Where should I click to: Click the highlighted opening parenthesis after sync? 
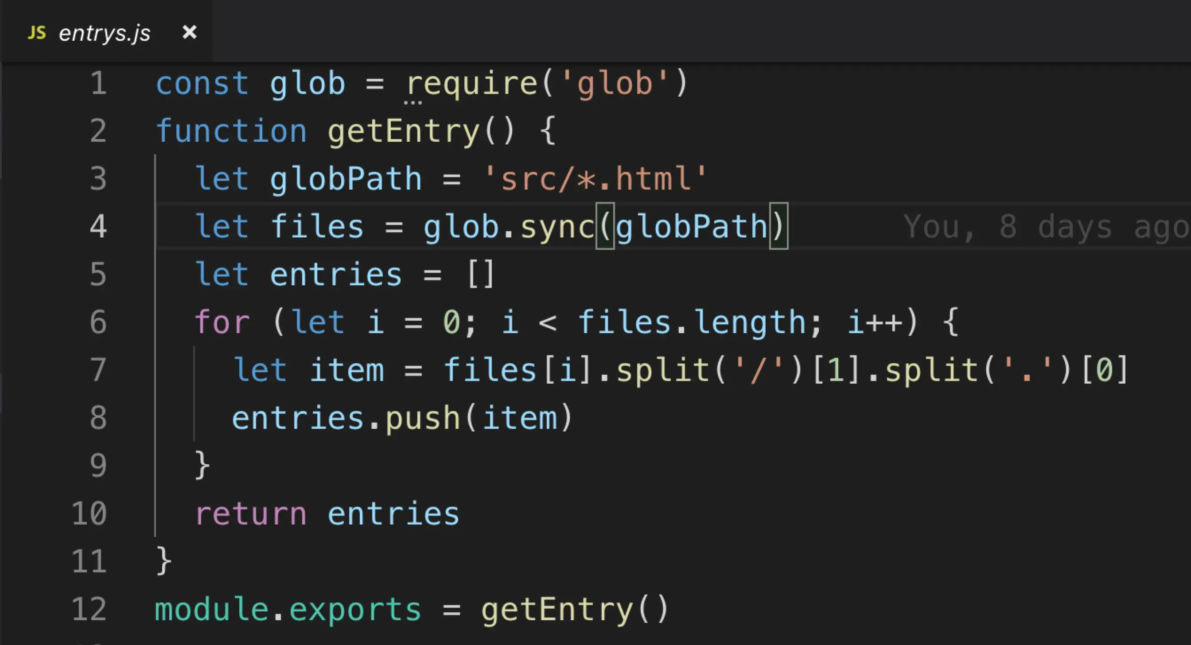[605, 226]
